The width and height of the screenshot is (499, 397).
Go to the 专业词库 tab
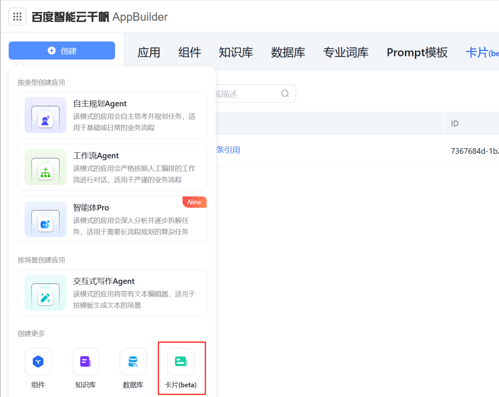346,53
